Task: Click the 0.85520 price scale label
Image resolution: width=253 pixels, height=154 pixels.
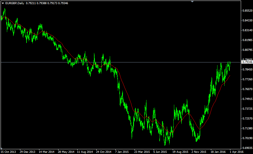Action: pyautogui.click(x=248, y=11)
